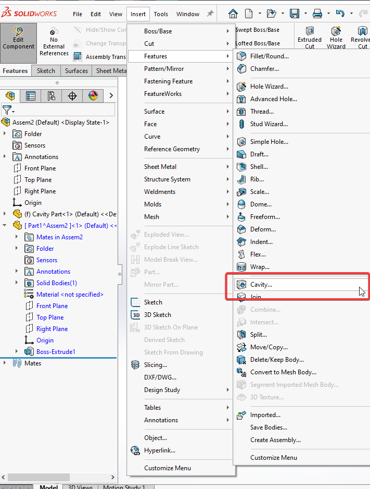Viewport: 370px width, 489px height.
Task: Open Save dropdown arrow
Action: coord(305,14)
